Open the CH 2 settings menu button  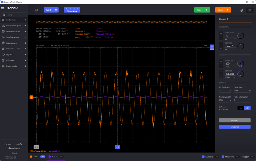61,157
